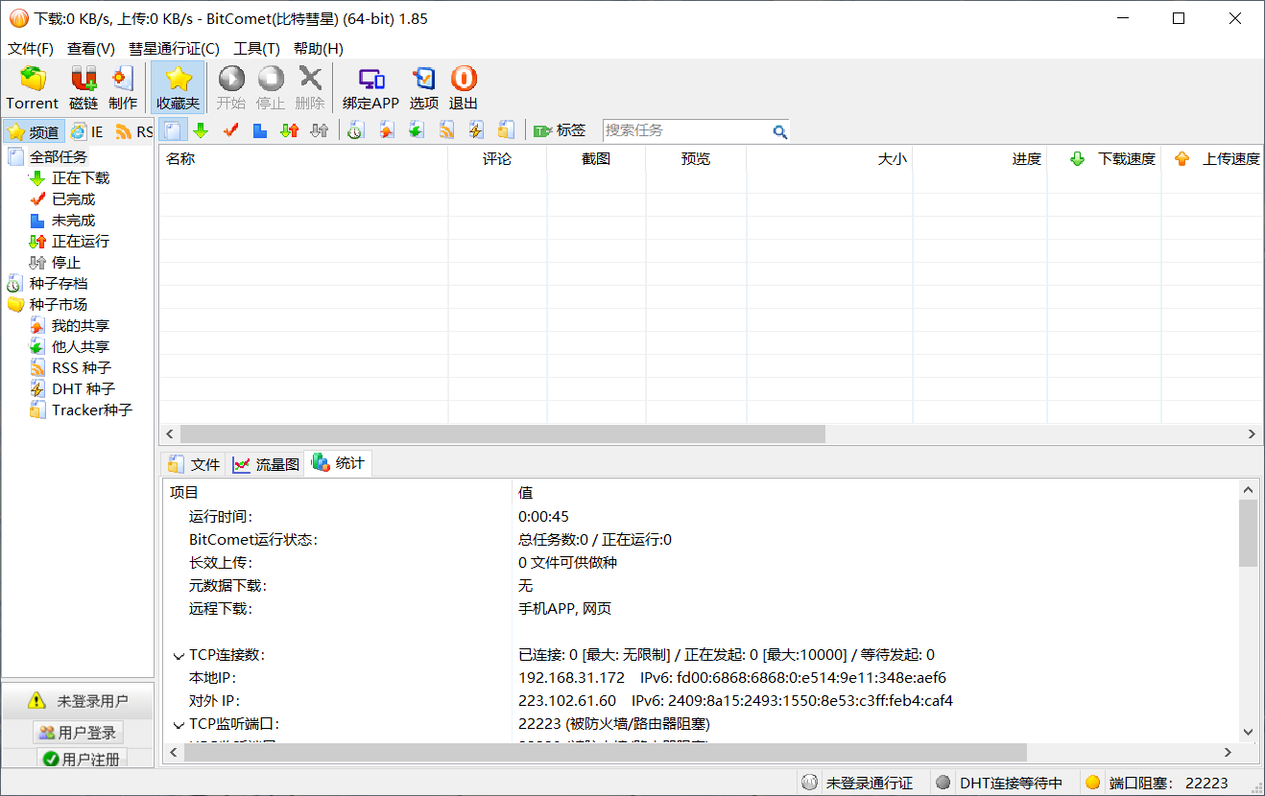
Task: Click the red checkmark completed filter icon
Action: (x=230, y=130)
